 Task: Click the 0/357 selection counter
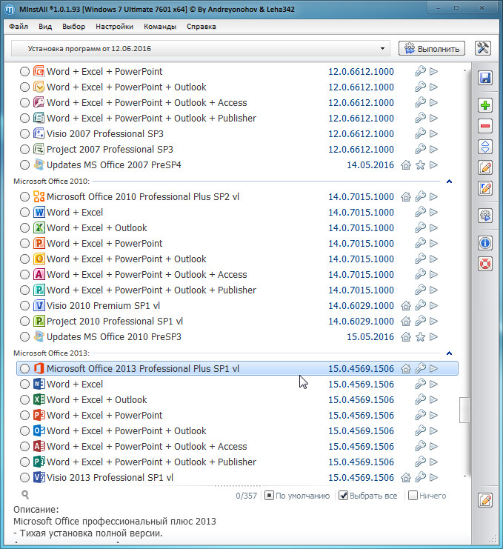tap(247, 496)
